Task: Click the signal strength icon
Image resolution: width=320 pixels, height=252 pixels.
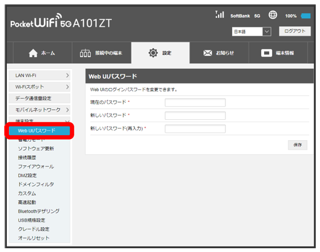Action: [218, 15]
